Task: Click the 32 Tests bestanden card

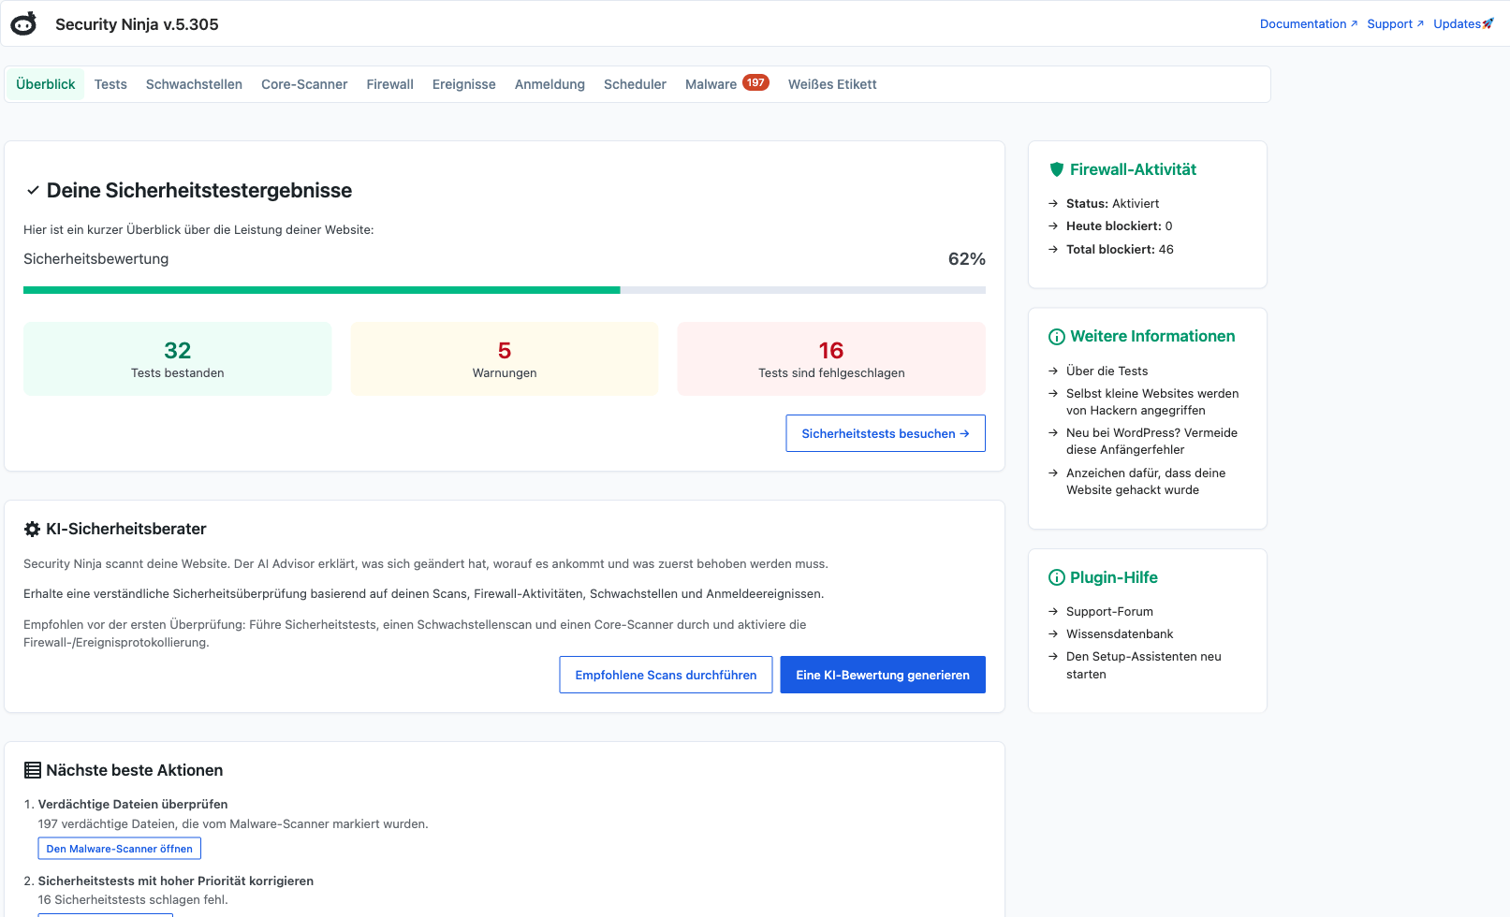Action: tap(178, 358)
